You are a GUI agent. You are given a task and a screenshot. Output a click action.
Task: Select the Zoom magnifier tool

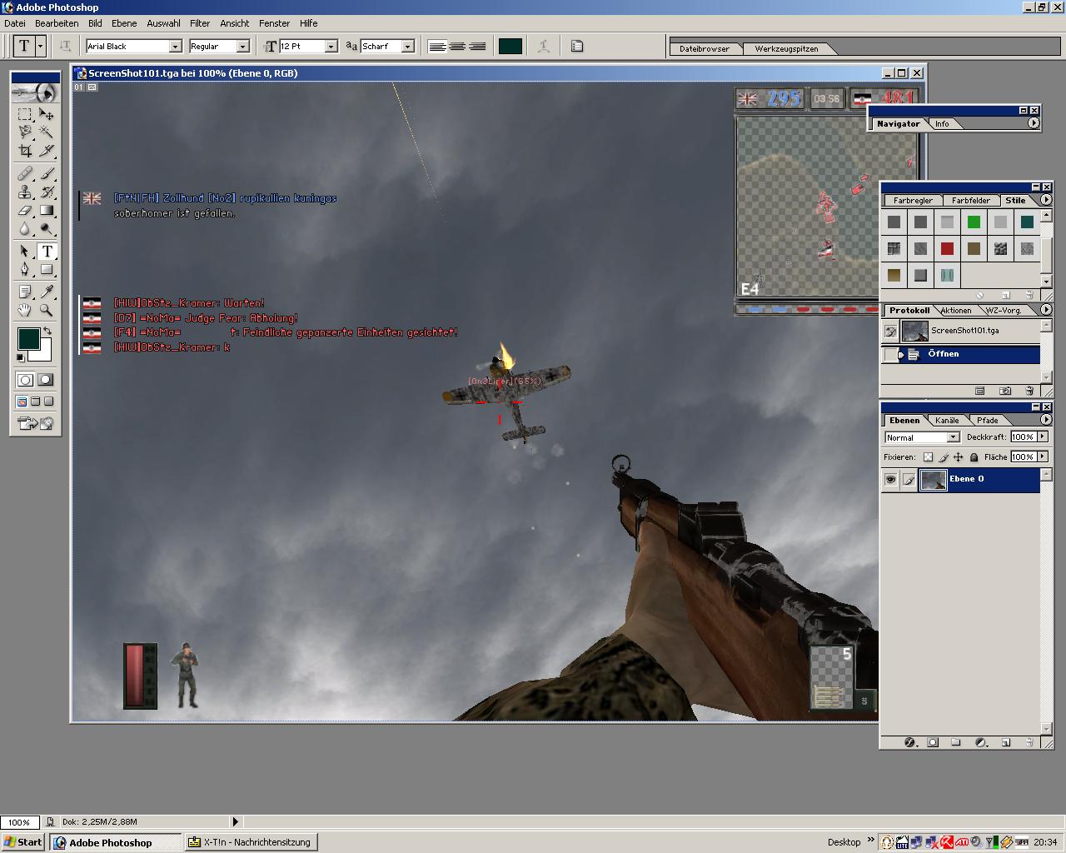47,310
